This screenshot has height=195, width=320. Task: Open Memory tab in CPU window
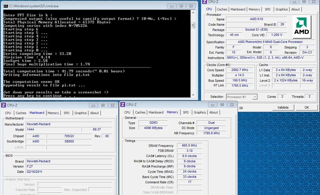pyautogui.click(x=254, y=9)
